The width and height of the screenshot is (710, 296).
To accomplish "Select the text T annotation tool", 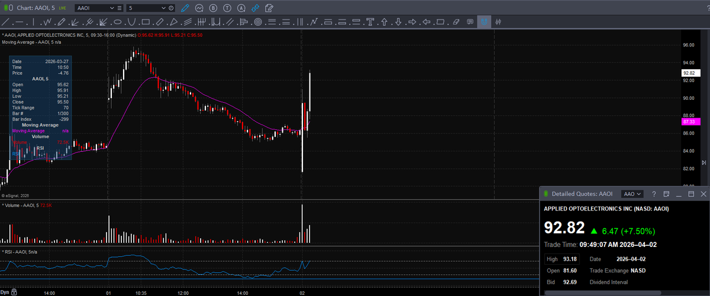I will coord(371,22).
